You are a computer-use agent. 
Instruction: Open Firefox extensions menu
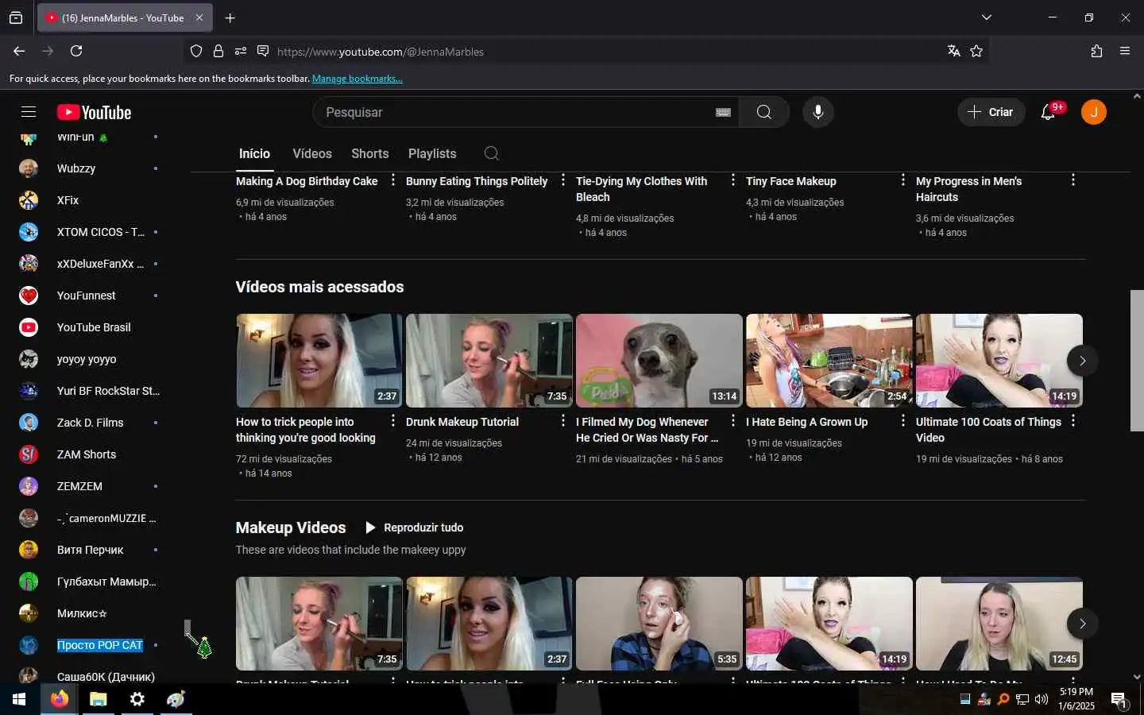(1096, 51)
